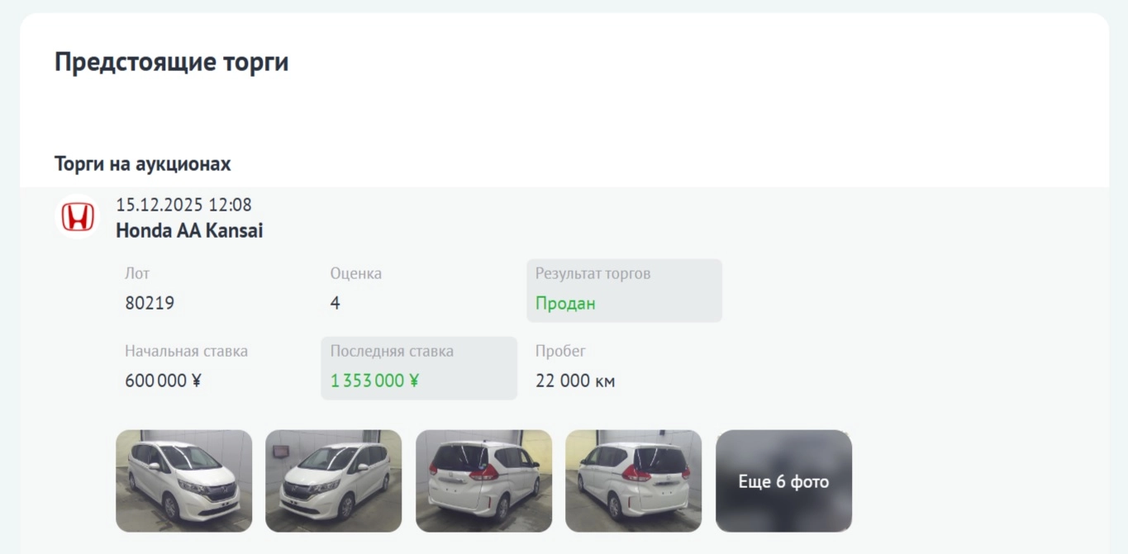Click the auction date 15.12.2025 12:08
1128x554 pixels.
(x=183, y=204)
